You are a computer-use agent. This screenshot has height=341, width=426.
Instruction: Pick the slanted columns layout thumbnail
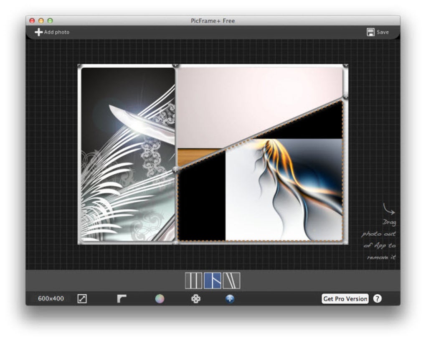coord(231,280)
